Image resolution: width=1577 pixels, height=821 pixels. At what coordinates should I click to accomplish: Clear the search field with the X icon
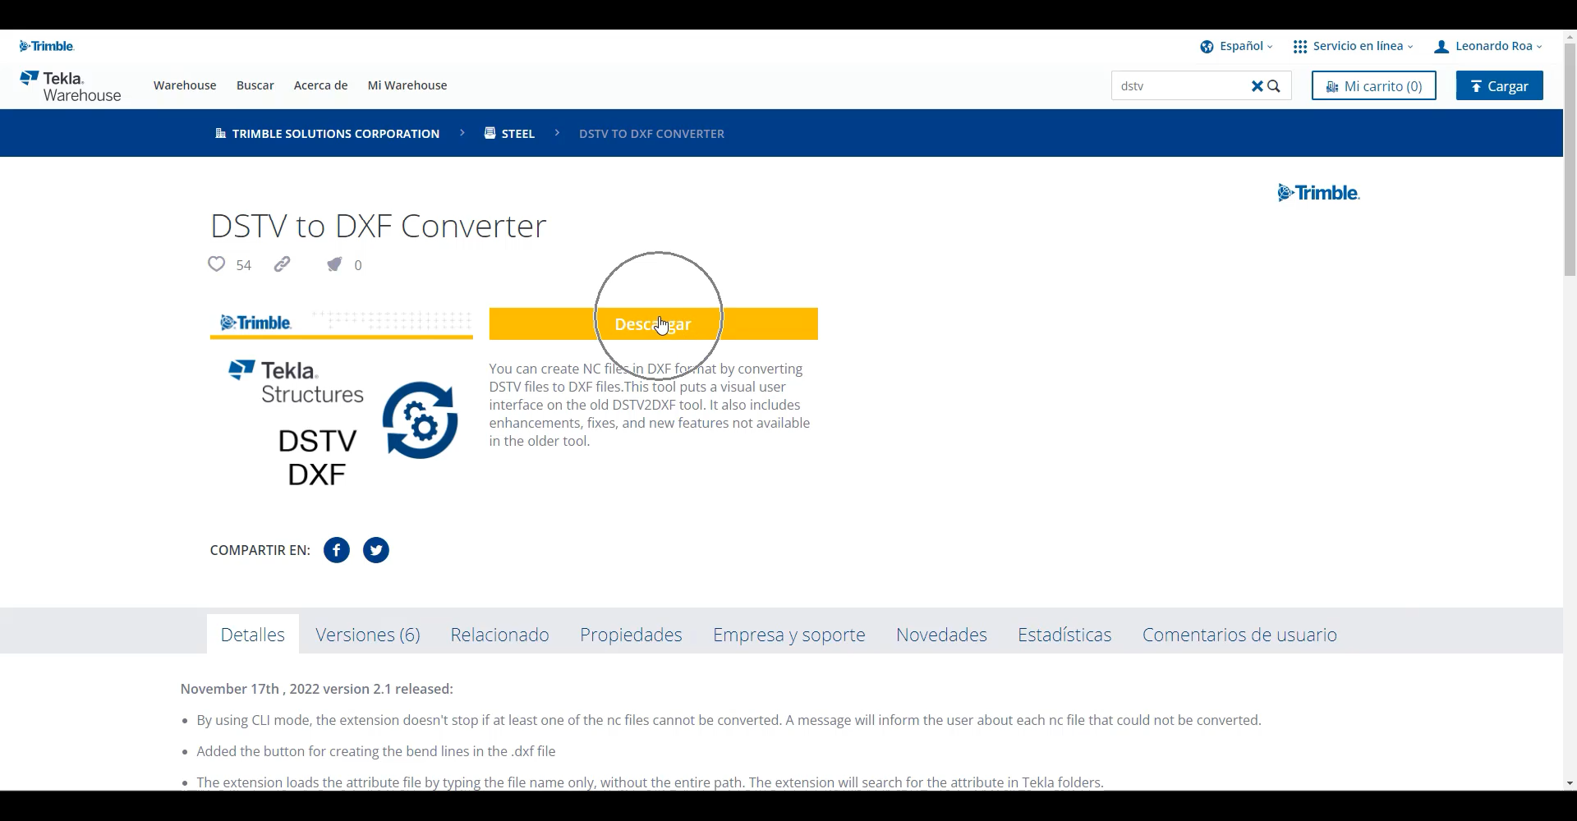coord(1257,85)
